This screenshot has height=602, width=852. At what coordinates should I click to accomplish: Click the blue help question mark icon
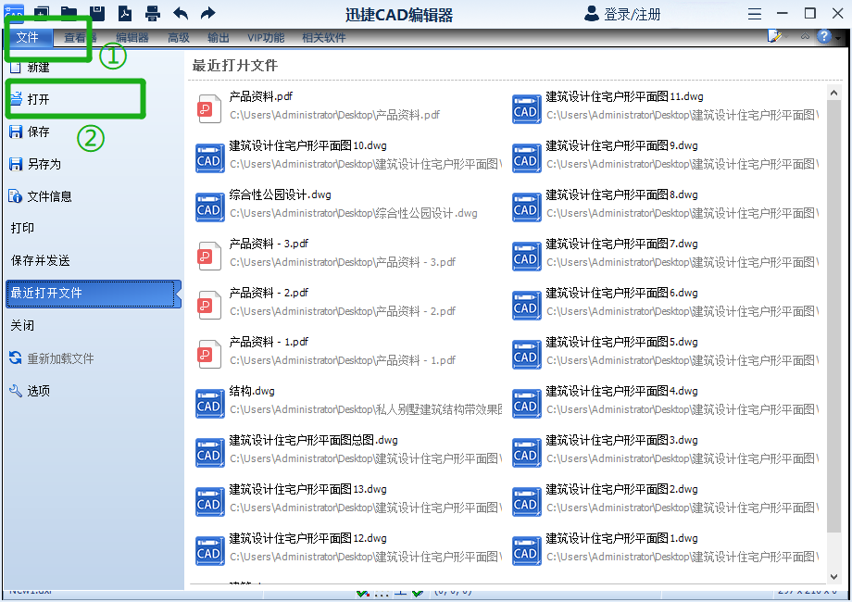click(823, 37)
